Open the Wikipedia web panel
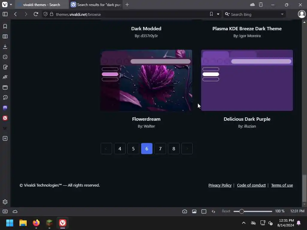 click(x=5, y=128)
